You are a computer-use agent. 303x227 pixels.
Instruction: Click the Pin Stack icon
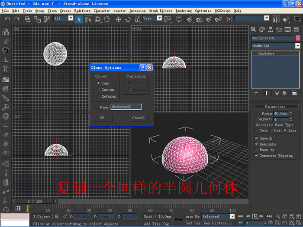pyautogui.click(x=256, y=93)
